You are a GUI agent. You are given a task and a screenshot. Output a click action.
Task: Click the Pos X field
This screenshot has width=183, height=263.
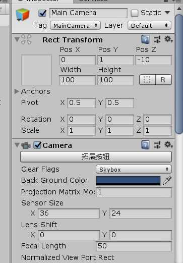coord(77,60)
